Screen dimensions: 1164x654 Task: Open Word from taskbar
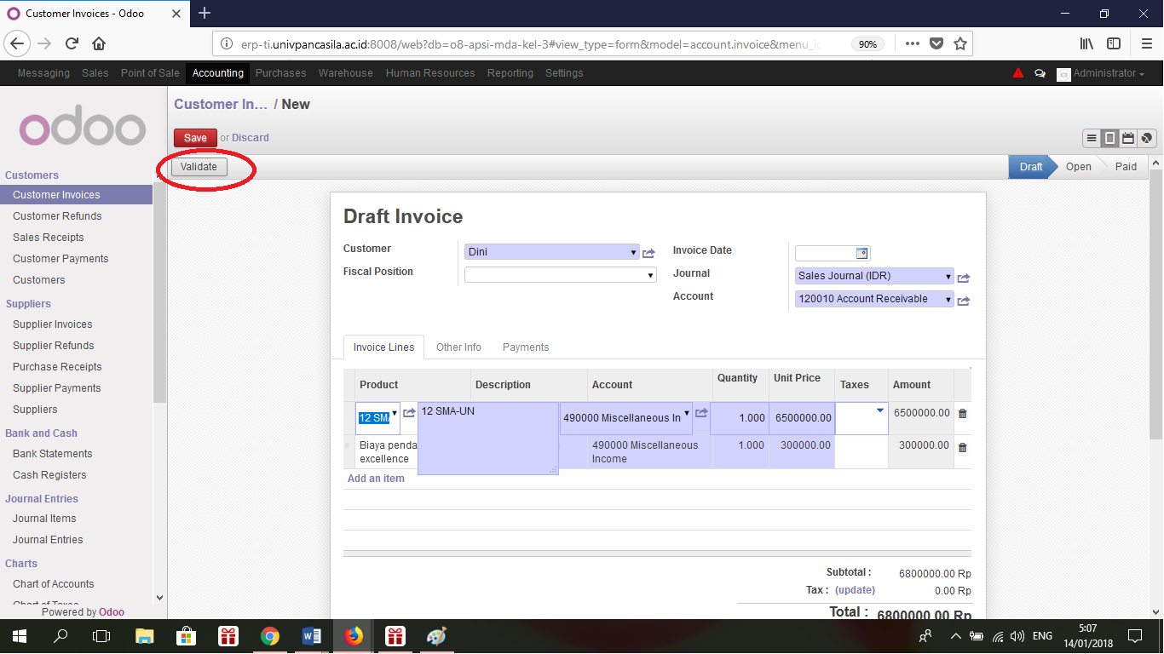[311, 636]
